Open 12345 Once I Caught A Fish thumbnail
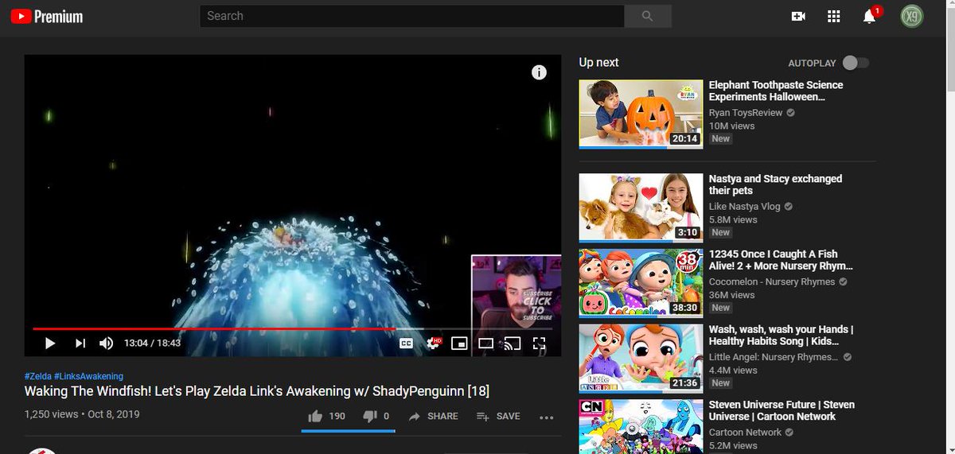This screenshot has width=955, height=454. [641, 282]
